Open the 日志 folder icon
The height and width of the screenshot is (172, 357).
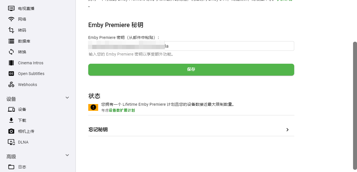[x=11, y=167]
